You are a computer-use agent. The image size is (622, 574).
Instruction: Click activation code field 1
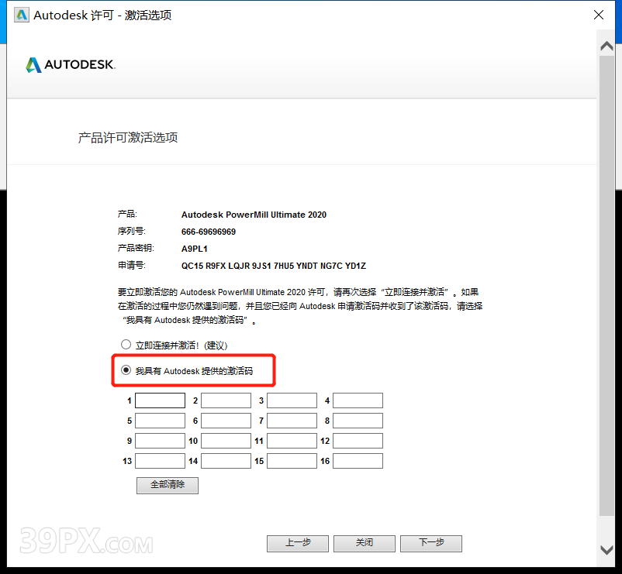[161, 400]
